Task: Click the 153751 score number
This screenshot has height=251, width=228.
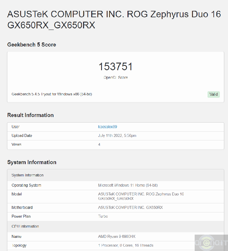Action: click(x=115, y=67)
